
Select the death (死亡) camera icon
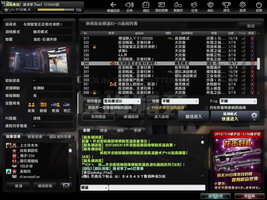[x=67, y=105]
